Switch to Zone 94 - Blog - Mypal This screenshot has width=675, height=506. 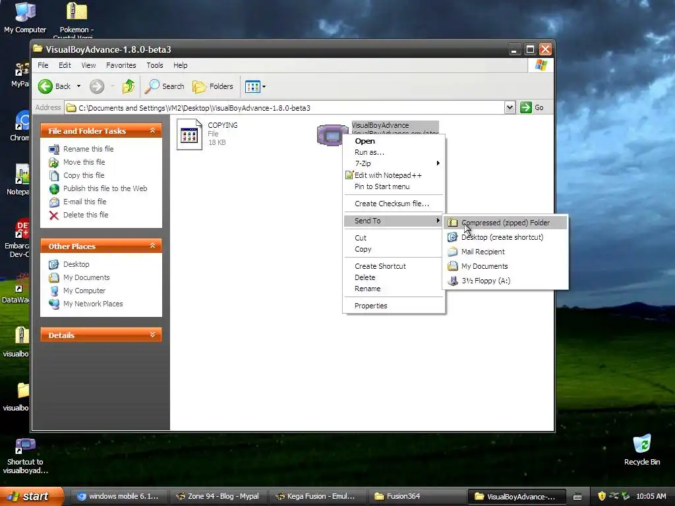pos(218,497)
